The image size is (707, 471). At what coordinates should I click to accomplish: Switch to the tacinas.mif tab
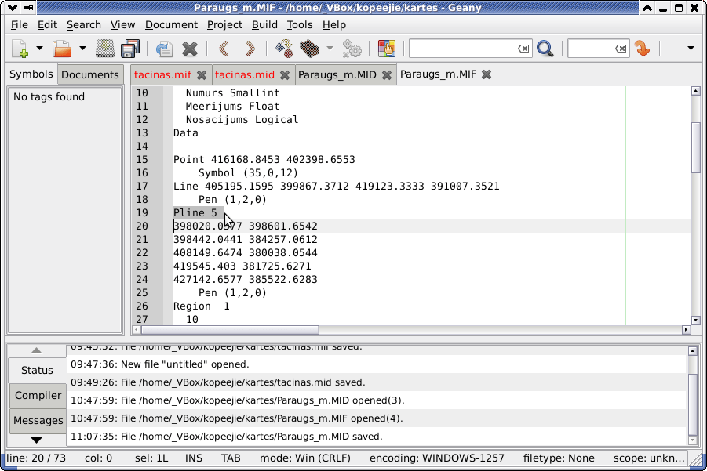point(162,74)
